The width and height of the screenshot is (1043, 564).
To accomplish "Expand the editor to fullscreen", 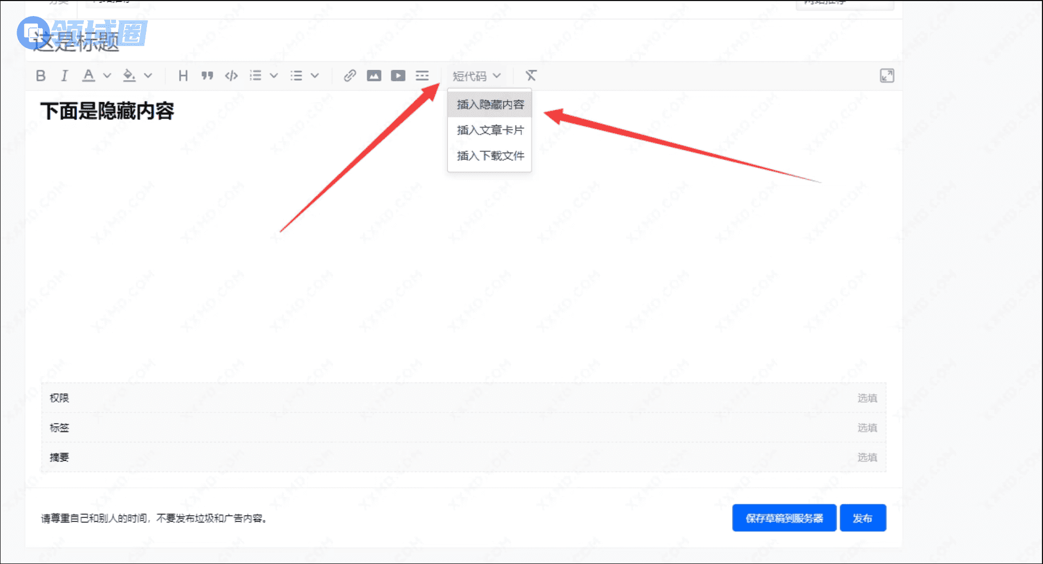I will (886, 76).
